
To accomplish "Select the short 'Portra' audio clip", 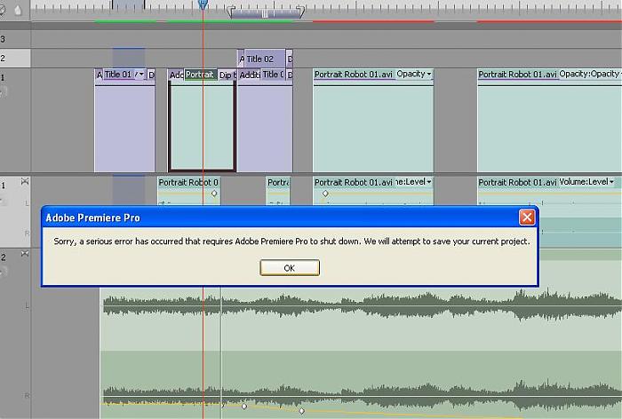I will click(x=277, y=191).
